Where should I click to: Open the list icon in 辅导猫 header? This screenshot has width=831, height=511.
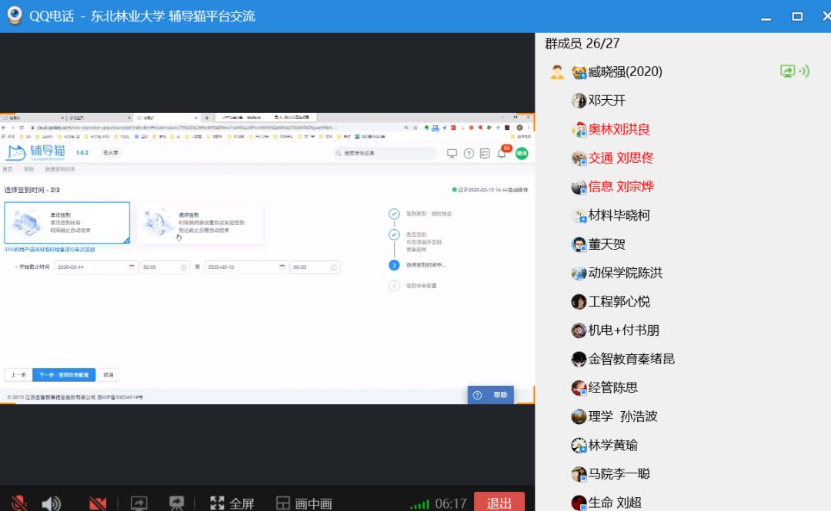(485, 153)
